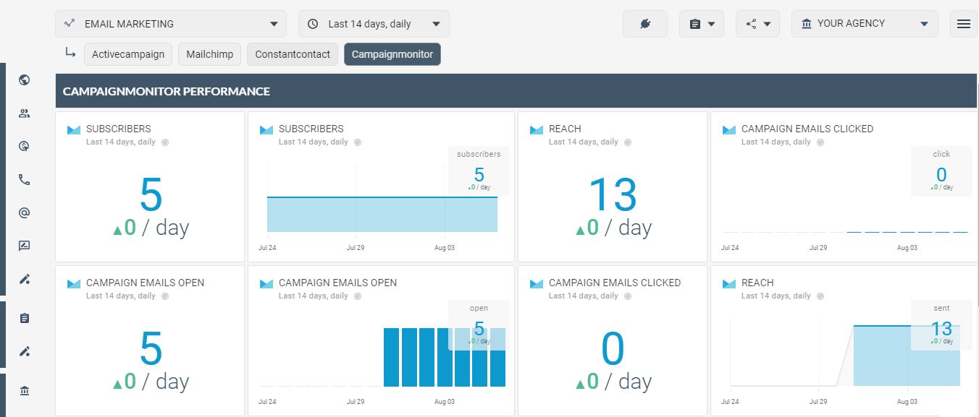Open the phone icon in the sidebar

point(25,180)
